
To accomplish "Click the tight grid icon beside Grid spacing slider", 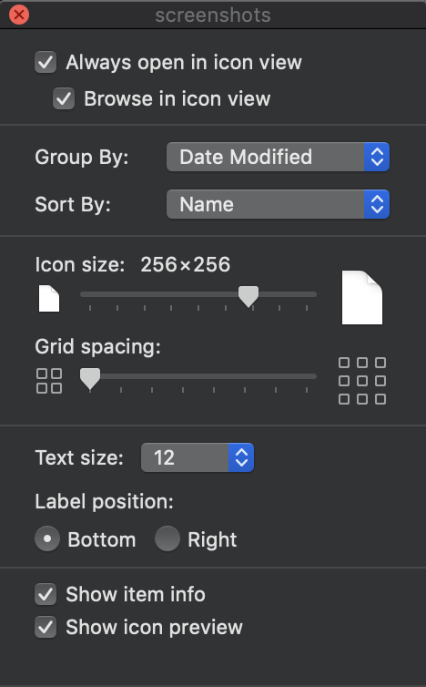I will 49,381.
